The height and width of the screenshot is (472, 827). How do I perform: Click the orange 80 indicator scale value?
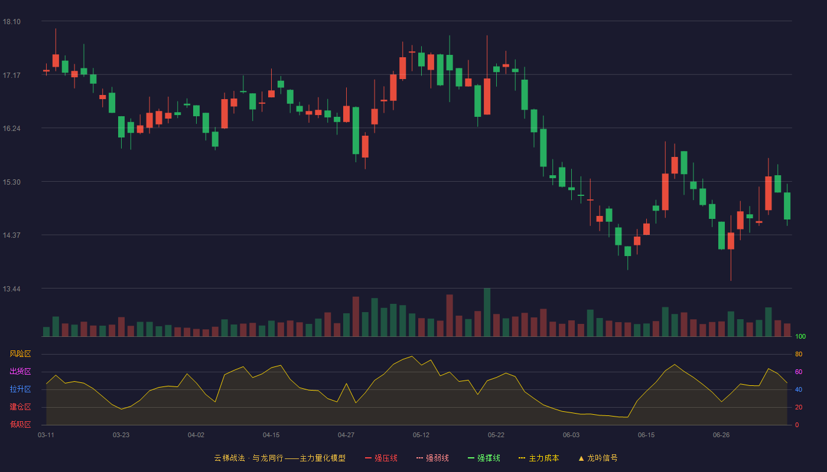[x=799, y=354]
